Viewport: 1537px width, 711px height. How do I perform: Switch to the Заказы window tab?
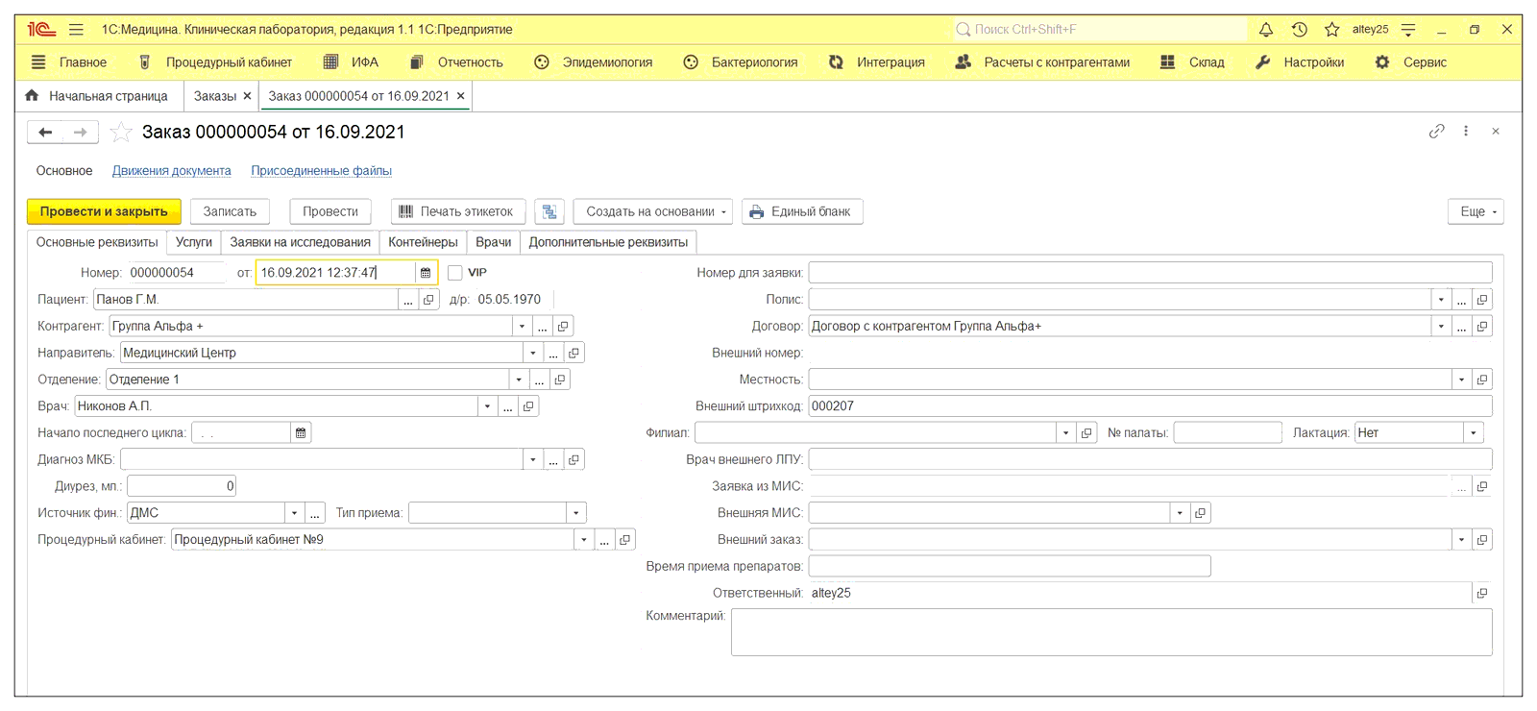215,96
